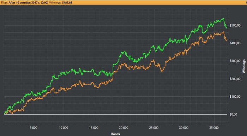Click the 'Hands' x-axis title
Screen dimensions: 247x136
115,134
